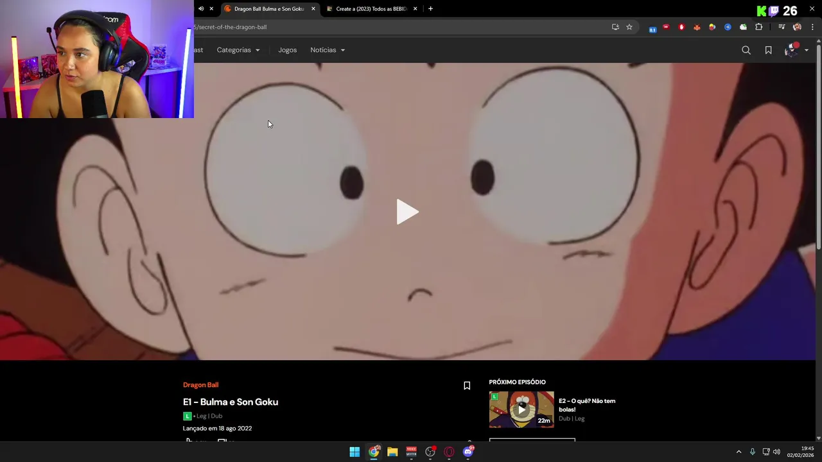The width and height of the screenshot is (822, 462).
Task: Open the 'E2 – O quê? Não tem bolas!' title
Action: click(587, 405)
